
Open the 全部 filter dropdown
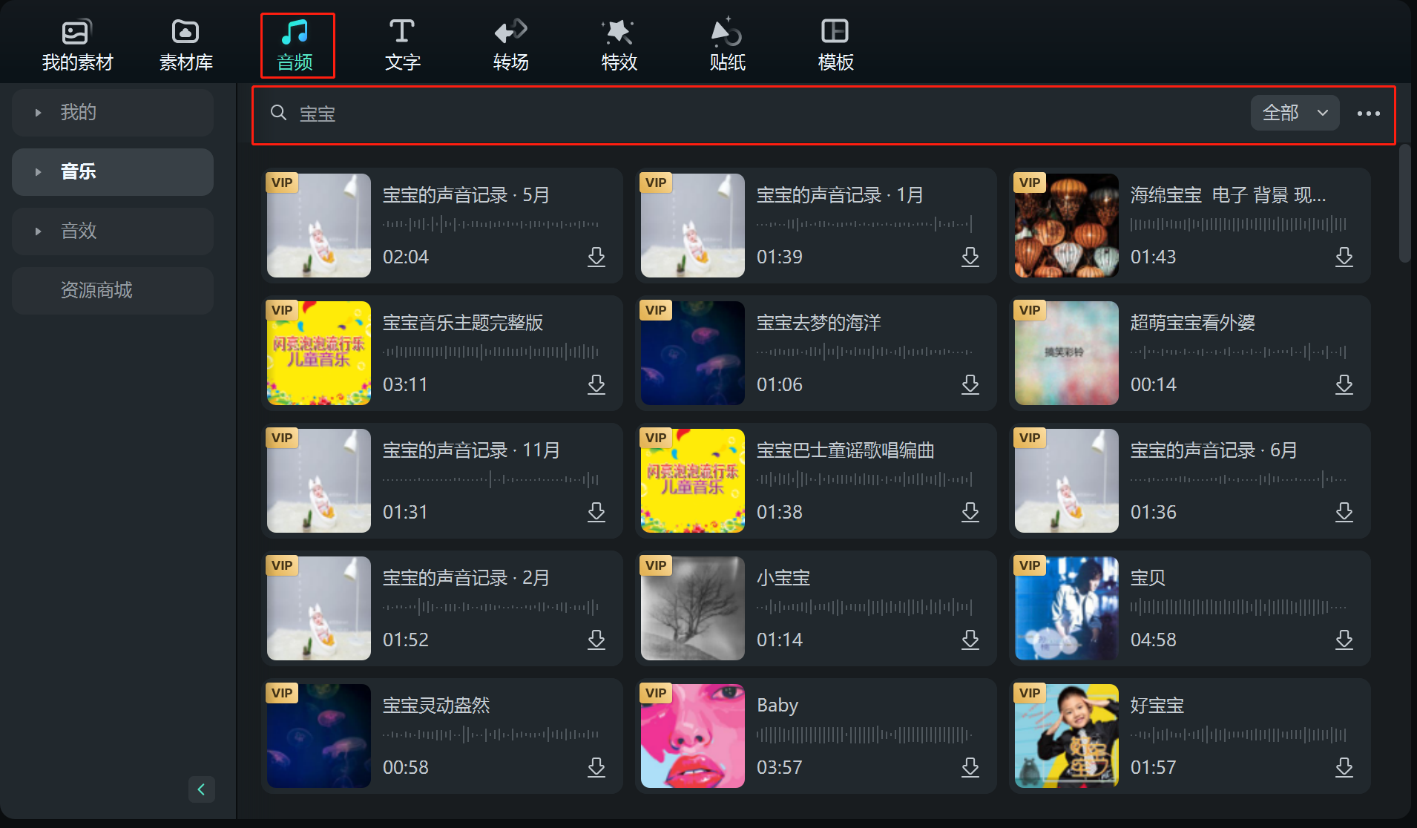pos(1294,113)
